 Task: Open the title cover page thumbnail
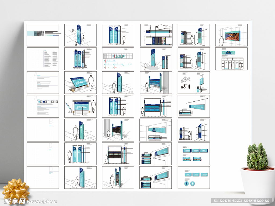(x=43, y=35)
